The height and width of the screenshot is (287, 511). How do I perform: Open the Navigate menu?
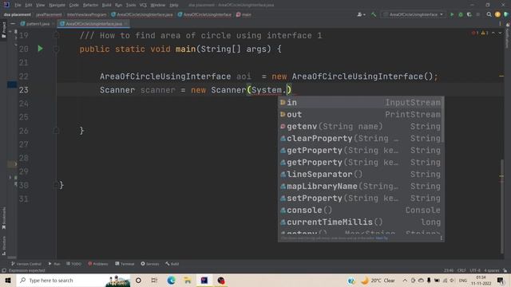pyautogui.click(x=57, y=6)
